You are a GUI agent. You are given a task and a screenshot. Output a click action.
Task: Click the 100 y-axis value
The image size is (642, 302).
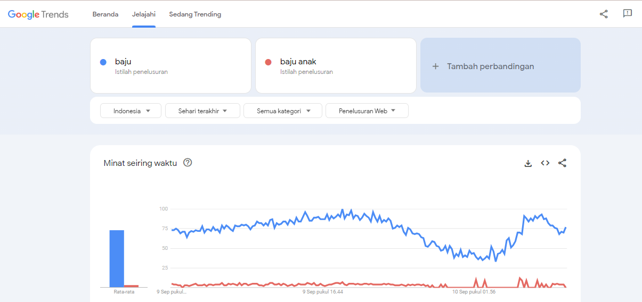[x=164, y=209]
